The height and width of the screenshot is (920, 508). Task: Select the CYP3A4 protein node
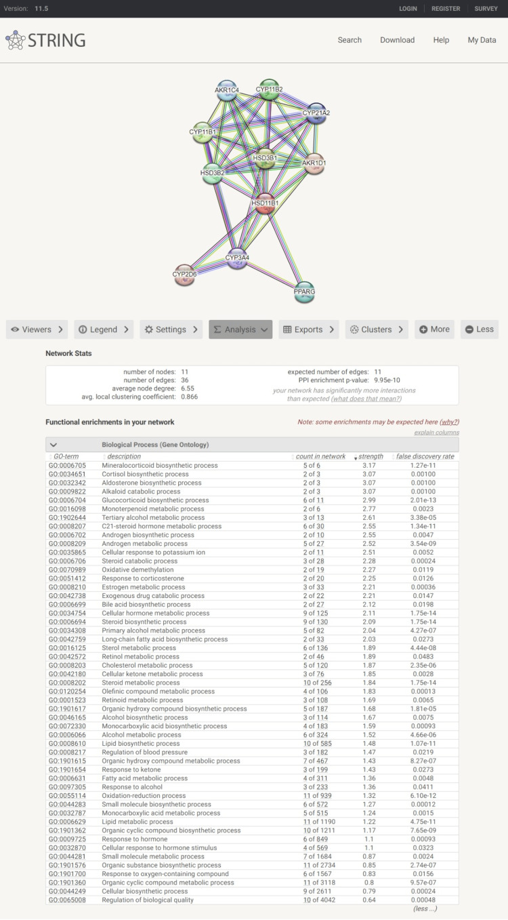(x=237, y=259)
